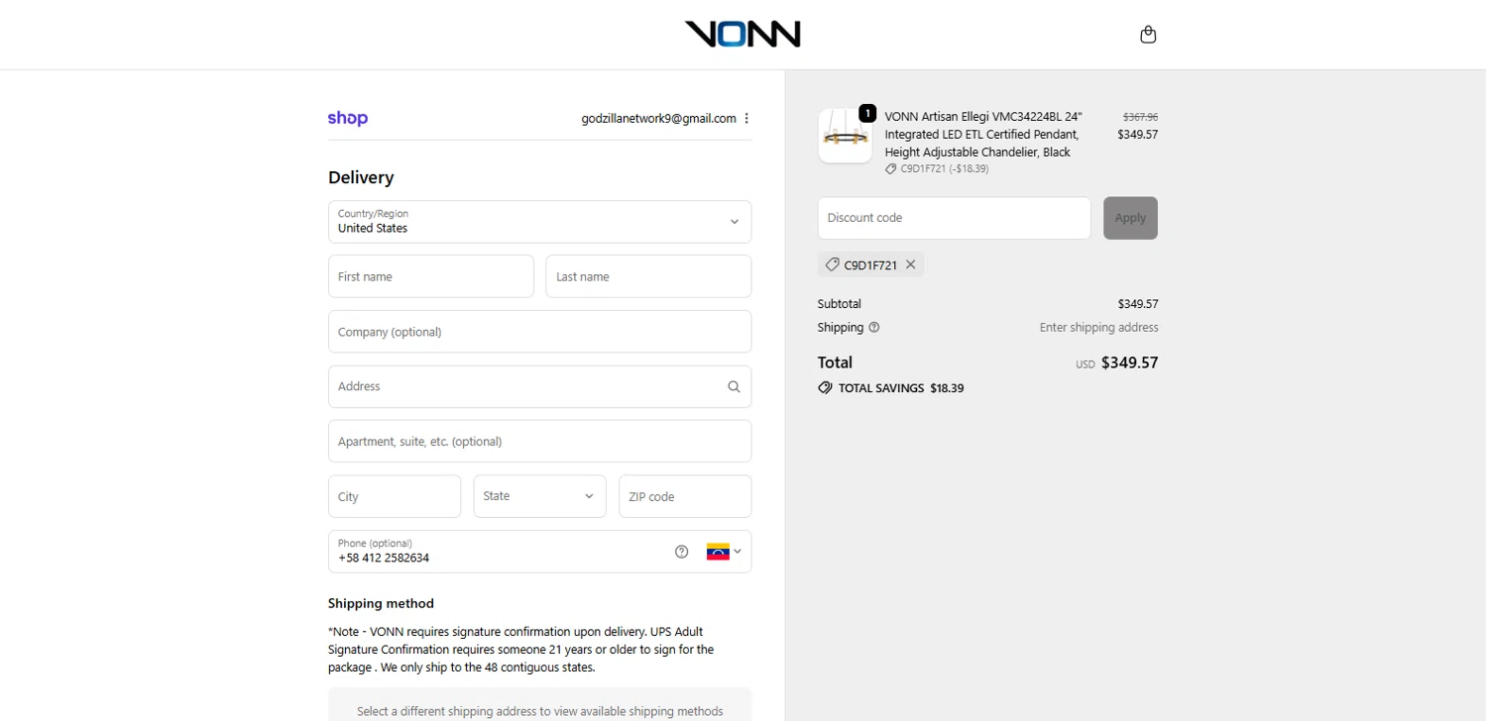1487x721 pixels.
Task: Click the phone help question mark icon
Action: click(x=681, y=552)
